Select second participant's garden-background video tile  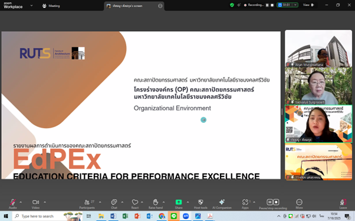[x=318, y=86]
